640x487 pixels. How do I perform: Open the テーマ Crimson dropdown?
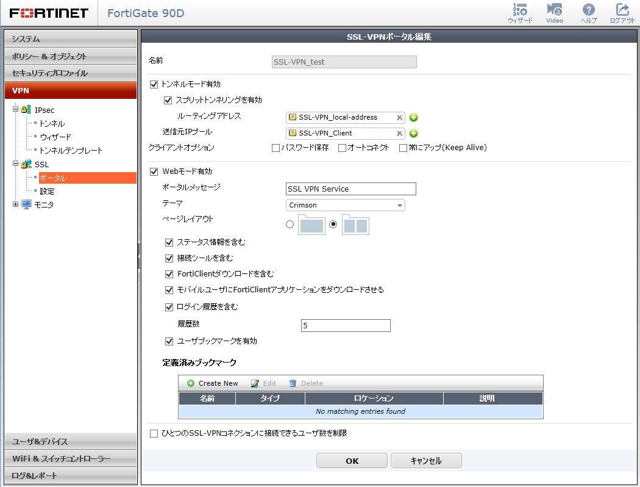pyautogui.click(x=346, y=205)
